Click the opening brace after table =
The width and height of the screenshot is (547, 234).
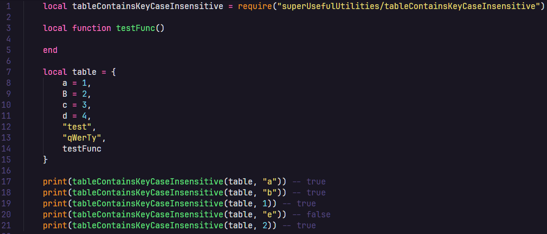(x=113, y=72)
